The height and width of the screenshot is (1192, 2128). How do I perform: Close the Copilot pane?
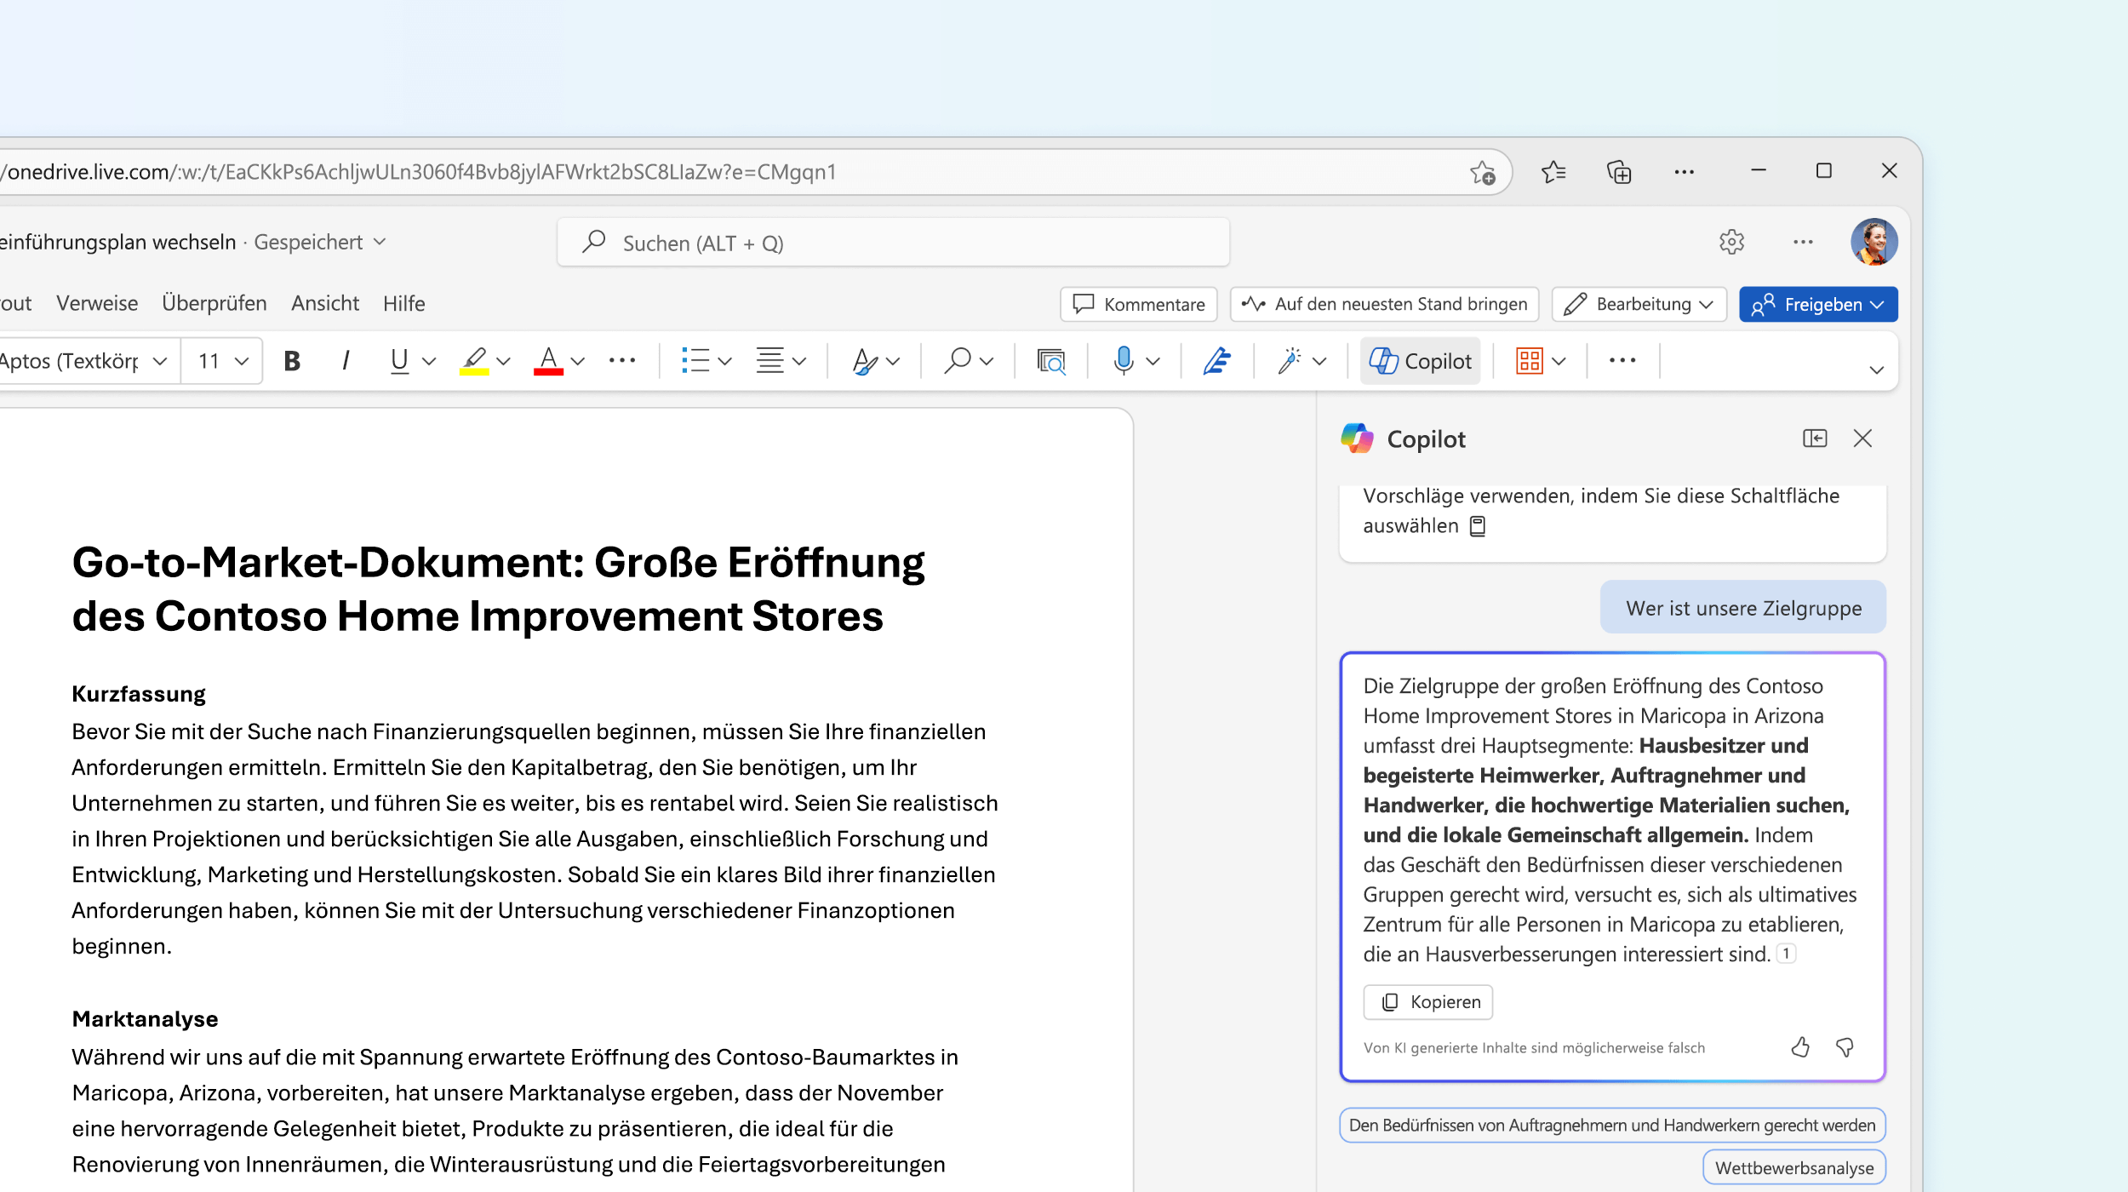click(1862, 438)
